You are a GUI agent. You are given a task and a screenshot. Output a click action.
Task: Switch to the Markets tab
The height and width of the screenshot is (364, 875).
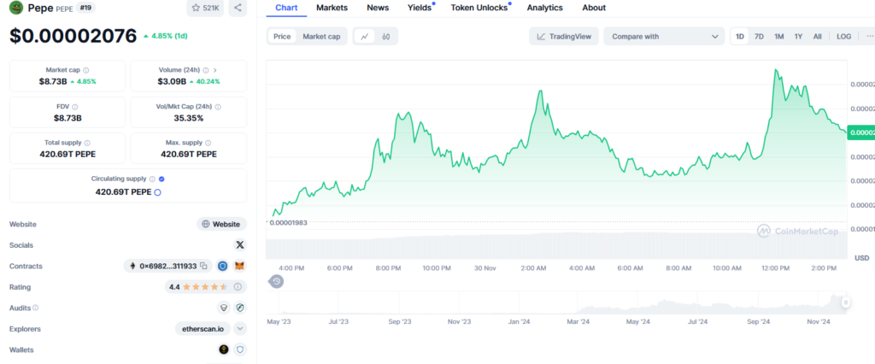point(332,8)
